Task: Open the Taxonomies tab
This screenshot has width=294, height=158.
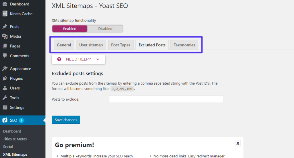Action: pyautogui.click(x=184, y=45)
